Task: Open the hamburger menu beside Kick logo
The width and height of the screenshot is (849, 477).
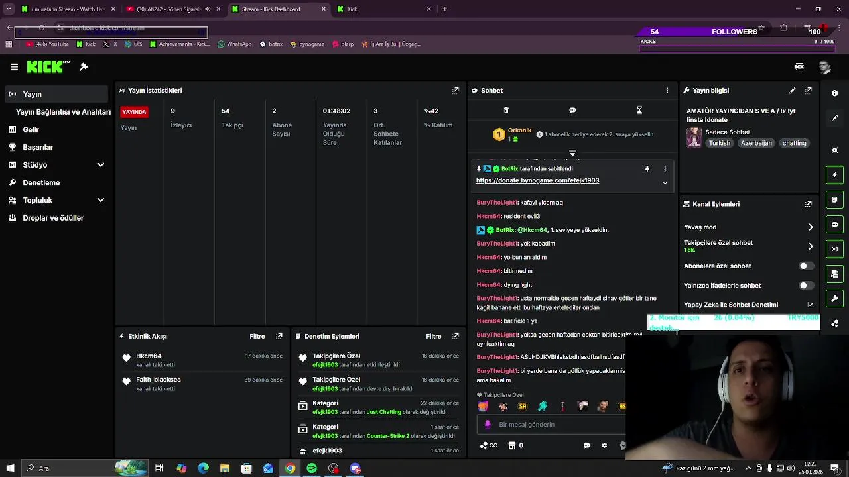Action: 14,67
